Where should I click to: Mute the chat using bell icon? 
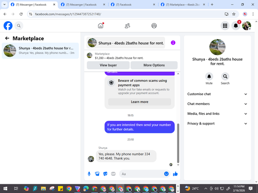pyautogui.click(x=209, y=77)
